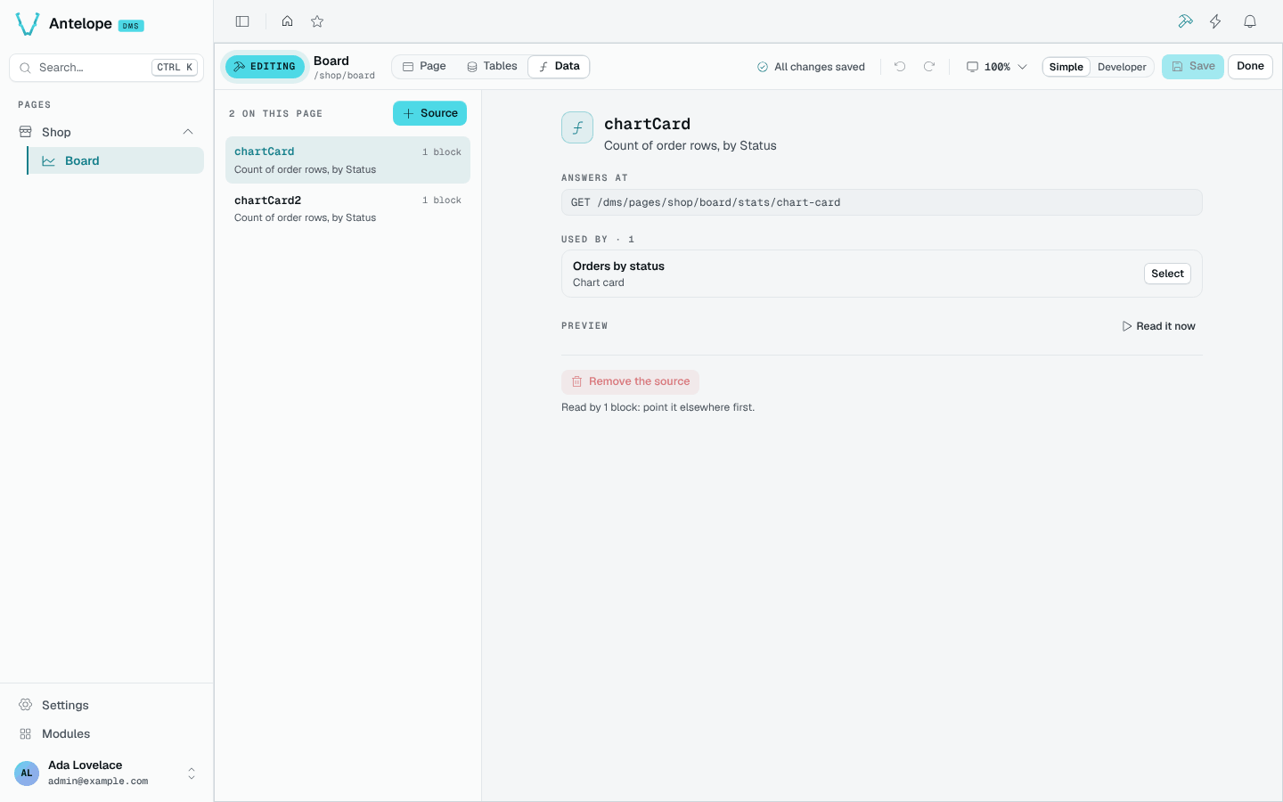
Task: Select the chartCard2 source row
Action: click(x=347, y=209)
